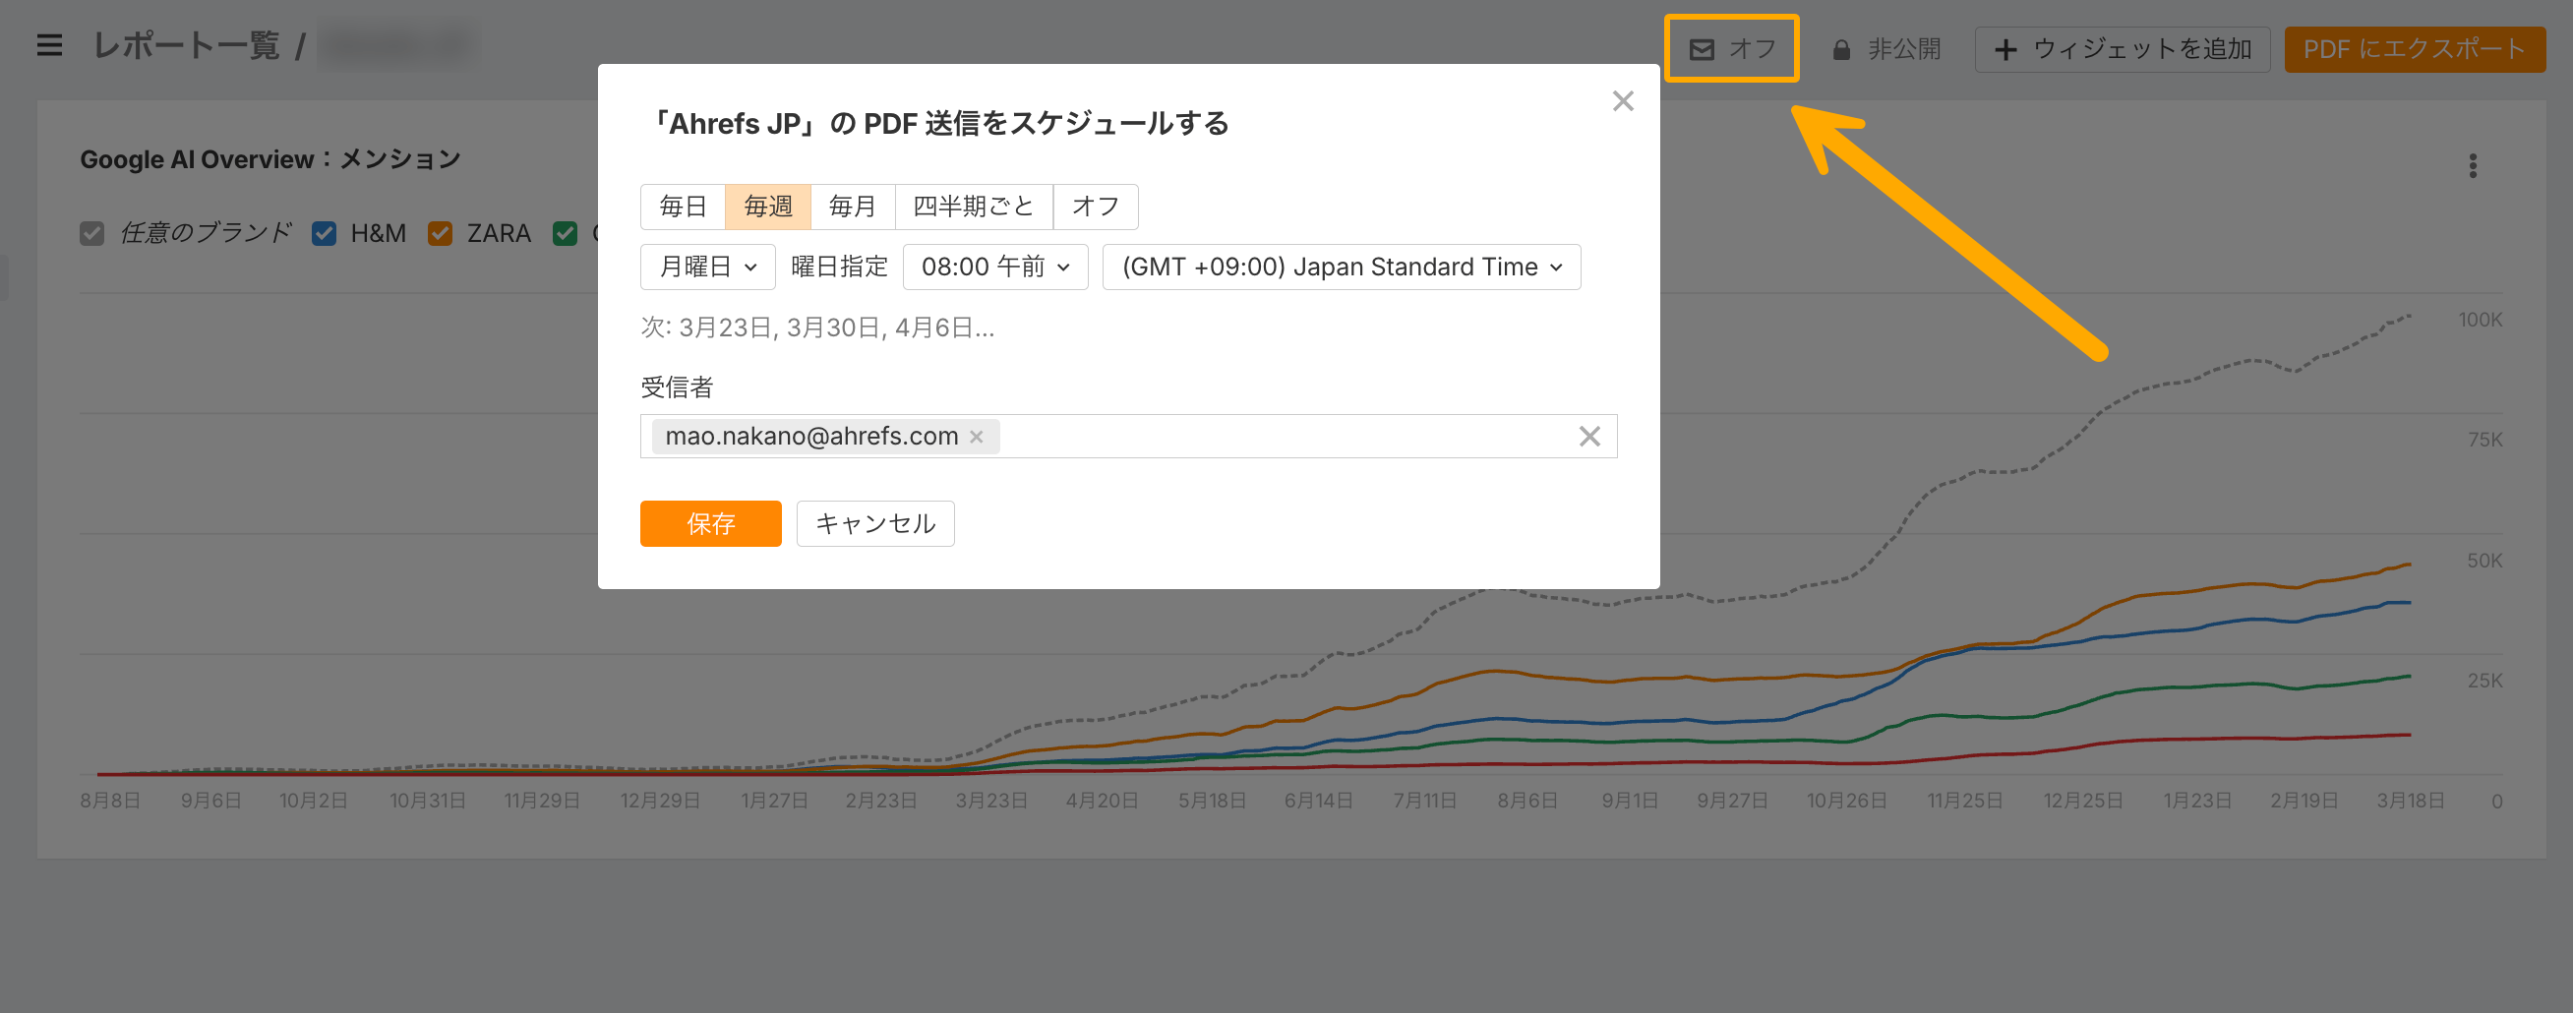The image size is (2573, 1013).
Task: Toggle the ZARA checkbox
Action: 440,234
